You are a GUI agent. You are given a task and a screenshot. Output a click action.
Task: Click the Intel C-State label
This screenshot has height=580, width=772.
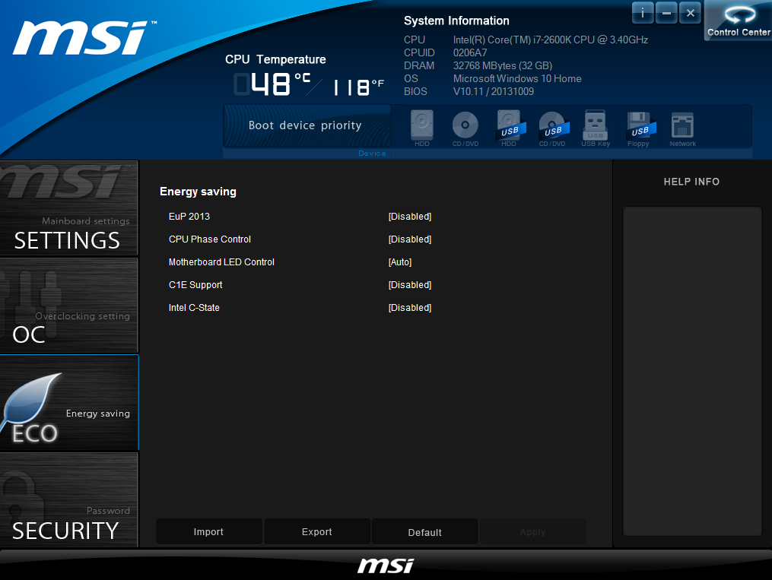point(194,307)
